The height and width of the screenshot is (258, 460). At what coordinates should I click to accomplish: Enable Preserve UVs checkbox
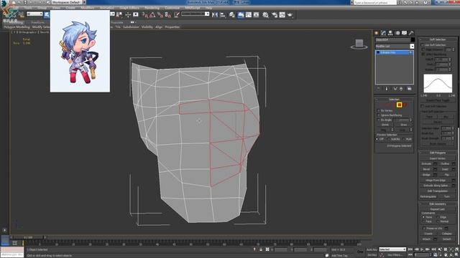point(424,229)
